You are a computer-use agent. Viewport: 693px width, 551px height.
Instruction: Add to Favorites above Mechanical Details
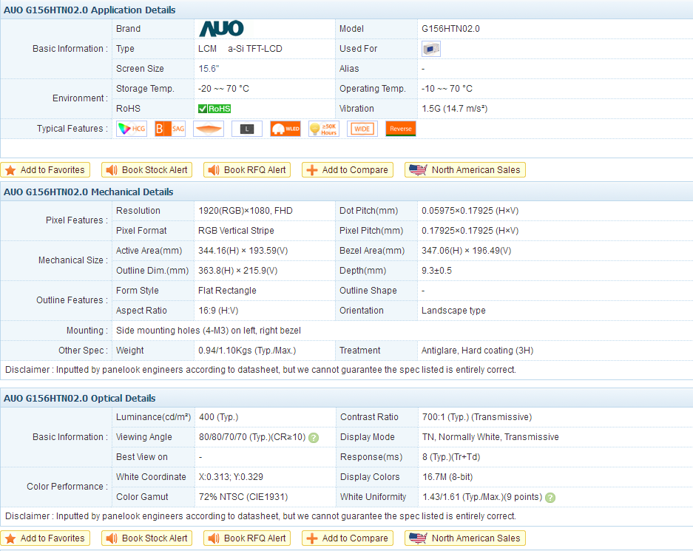(x=46, y=170)
